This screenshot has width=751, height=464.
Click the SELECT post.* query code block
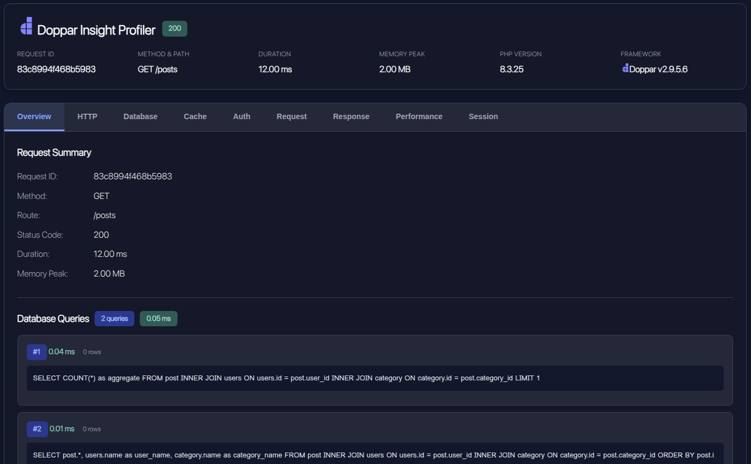[375, 455]
